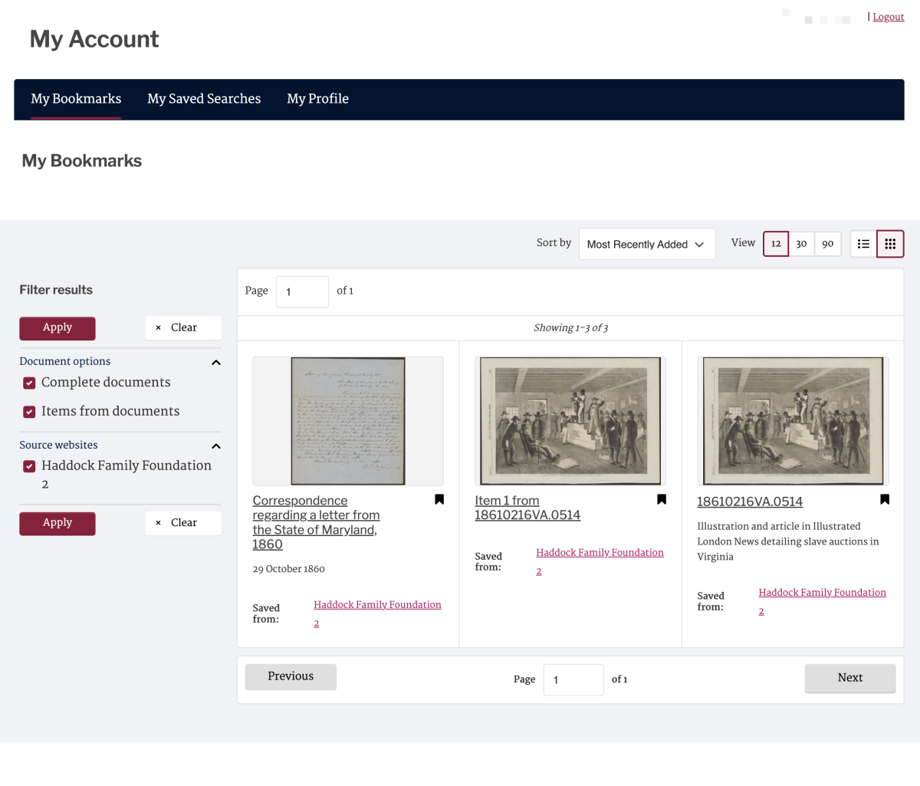This screenshot has width=920, height=786.
Task: Collapse the Document options section
Action: pos(216,362)
